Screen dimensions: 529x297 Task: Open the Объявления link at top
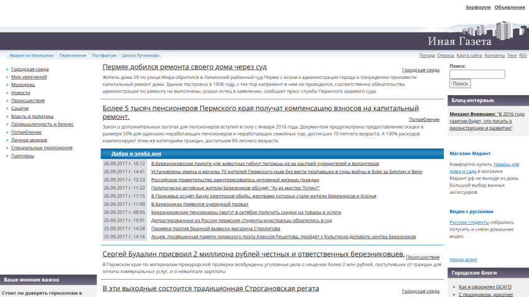pos(510,7)
